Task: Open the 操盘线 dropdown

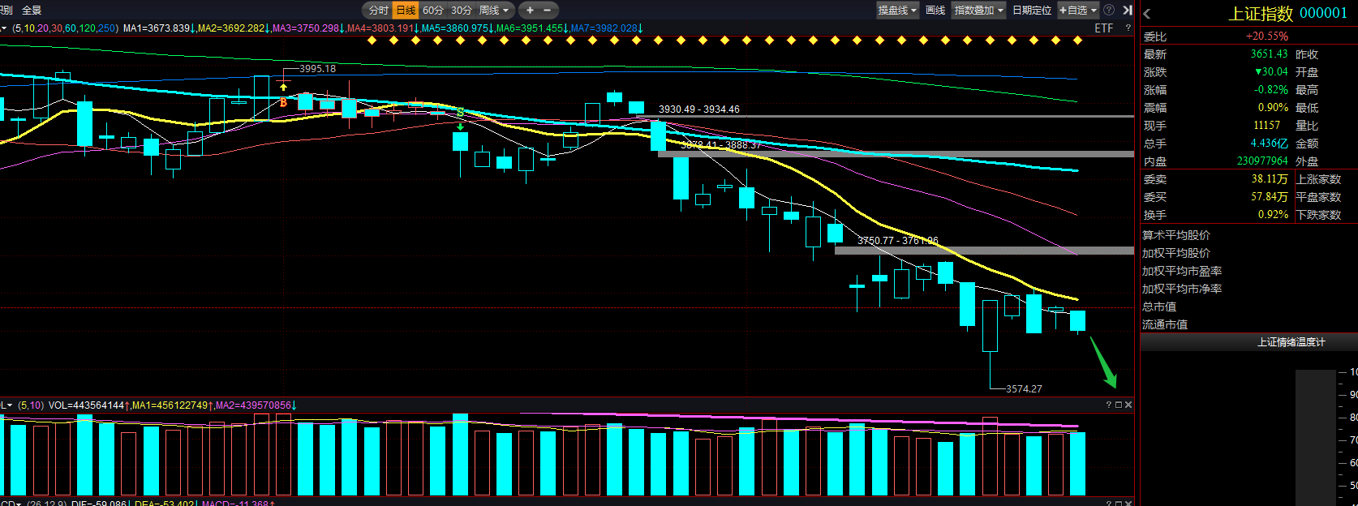Action: (x=897, y=11)
